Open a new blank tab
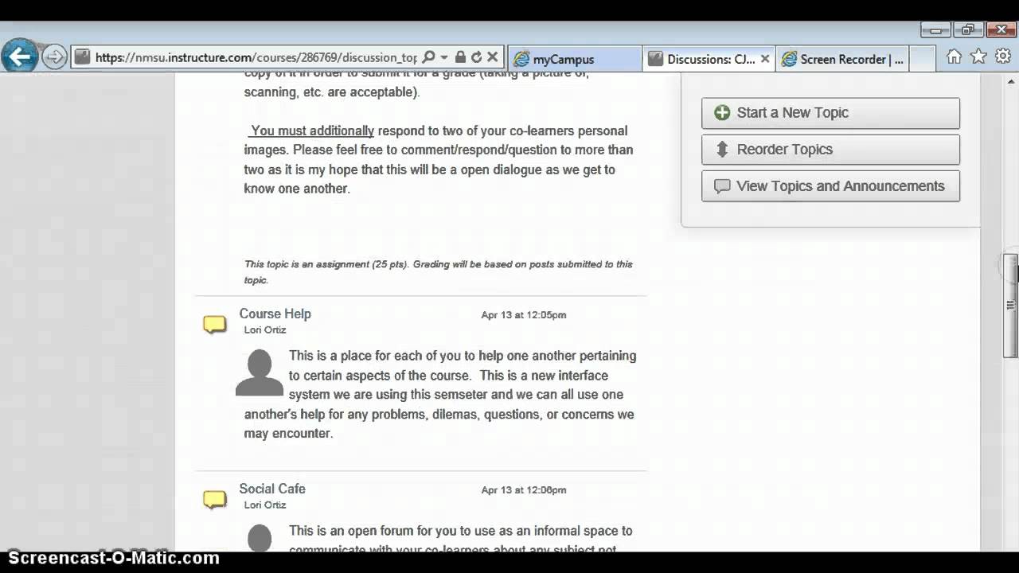The width and height of the screenshot is (1019, 573). 921,59
